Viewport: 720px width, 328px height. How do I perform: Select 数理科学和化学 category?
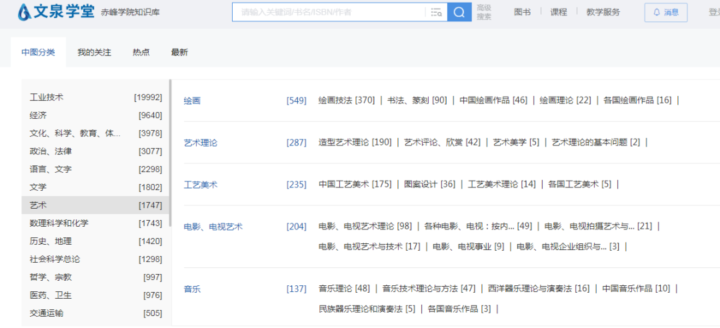pos(59,223)
